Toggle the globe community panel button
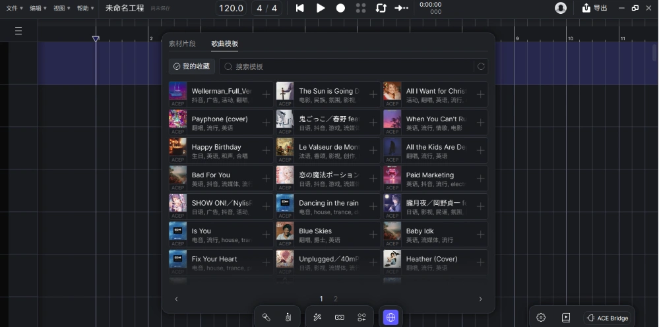This screenshot has width=659, height=327. (x=391, y=317)
